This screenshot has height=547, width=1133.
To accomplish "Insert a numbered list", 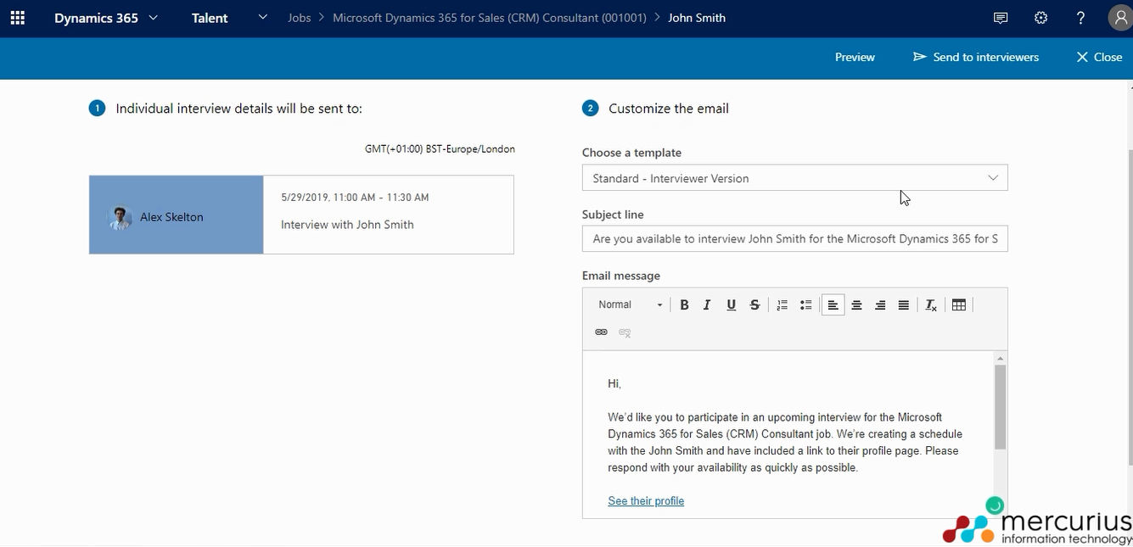I will (x=782, y=305).
